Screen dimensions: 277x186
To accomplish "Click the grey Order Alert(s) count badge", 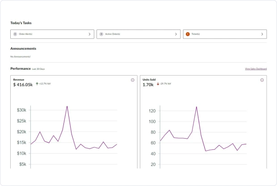I will coord(15,34).
